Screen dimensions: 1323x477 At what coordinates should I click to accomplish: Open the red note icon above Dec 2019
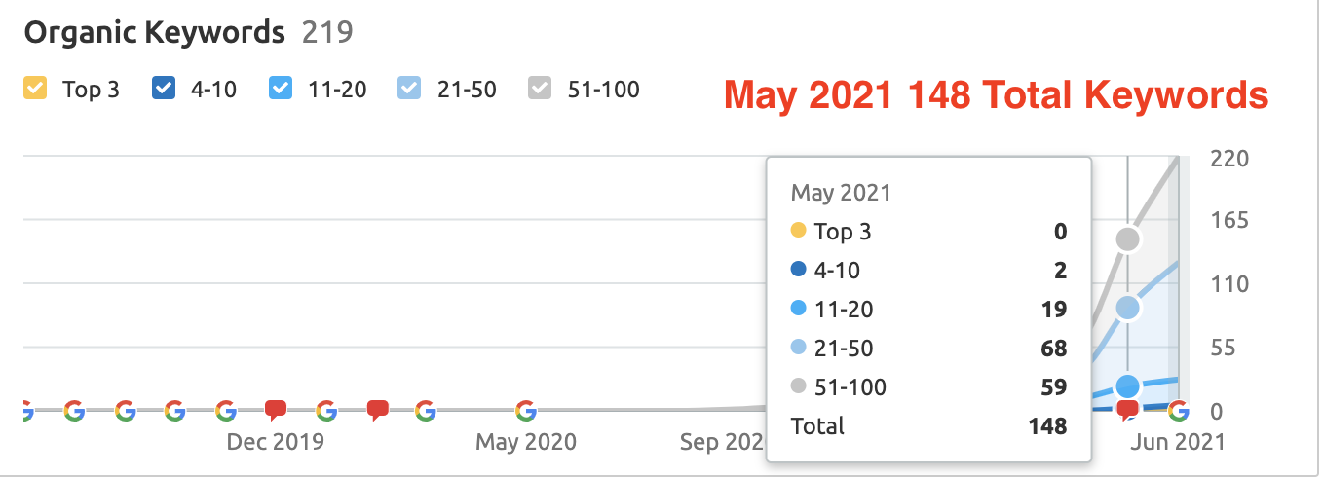pos(276,411)
